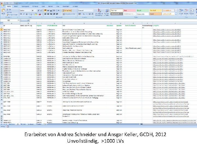The height and width of the screenshot is (147, 197).
Task: Open the Alignment dialog launcher
Action: click(76, 17)
